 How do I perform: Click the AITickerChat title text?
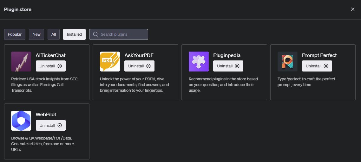[51, 55]
